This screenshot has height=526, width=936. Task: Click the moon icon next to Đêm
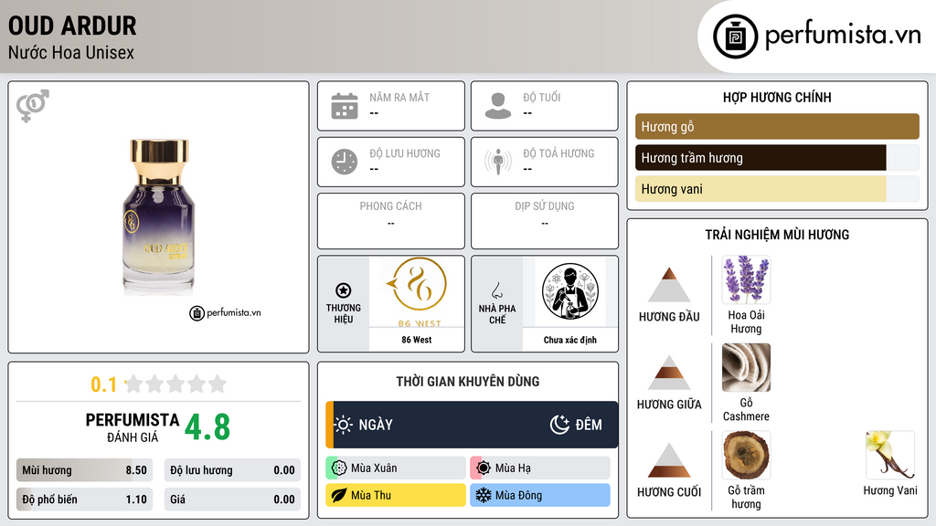(559, 425)
